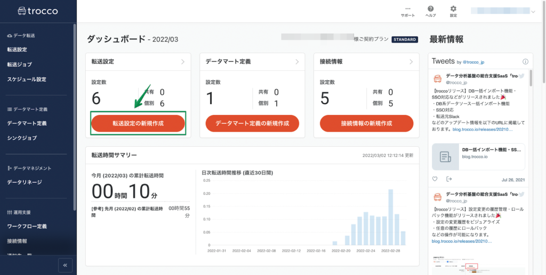Click the share icon under first tweet
This screenshot has height=275, width=546.
[449, 179]
